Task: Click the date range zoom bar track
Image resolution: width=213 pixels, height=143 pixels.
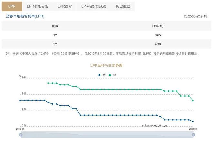Action: [107, 135]
